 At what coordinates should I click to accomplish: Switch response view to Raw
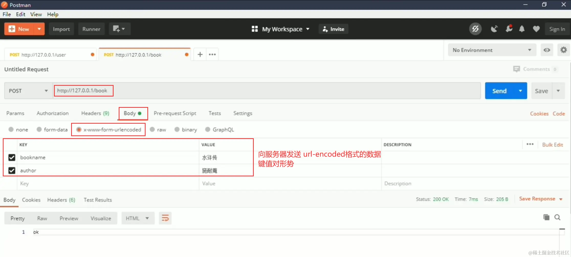click(42, 218)
